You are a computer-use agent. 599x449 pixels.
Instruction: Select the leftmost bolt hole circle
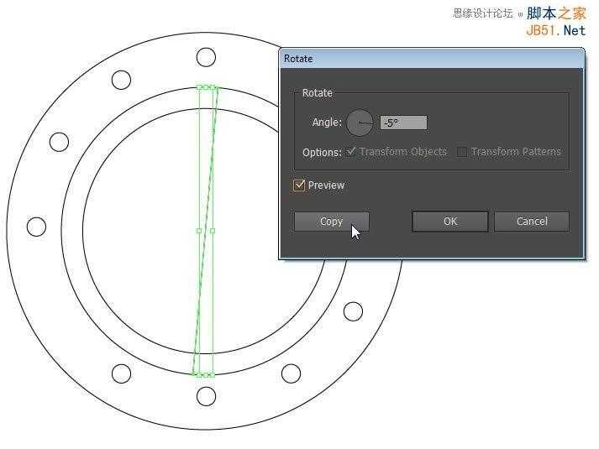[x=36, y=227]
